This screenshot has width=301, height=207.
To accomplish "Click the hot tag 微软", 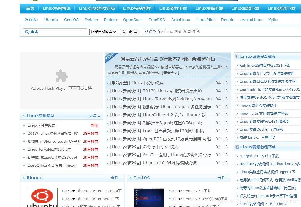I will coord(178,32).
